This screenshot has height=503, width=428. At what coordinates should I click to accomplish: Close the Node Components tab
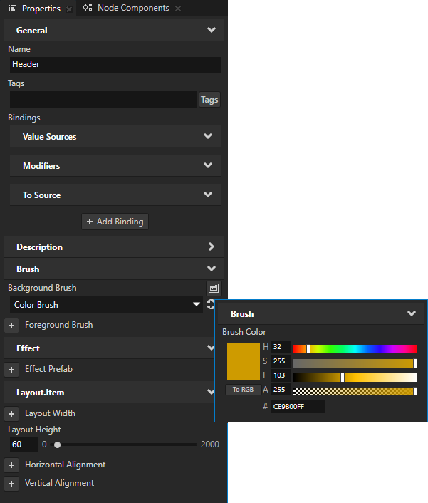click(178, 9)
